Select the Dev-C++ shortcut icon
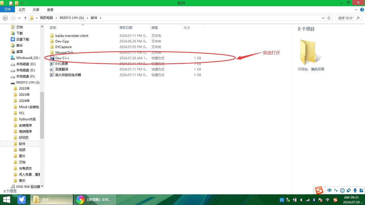This screenshot has height=205, width=365. [x=52, y=58]
